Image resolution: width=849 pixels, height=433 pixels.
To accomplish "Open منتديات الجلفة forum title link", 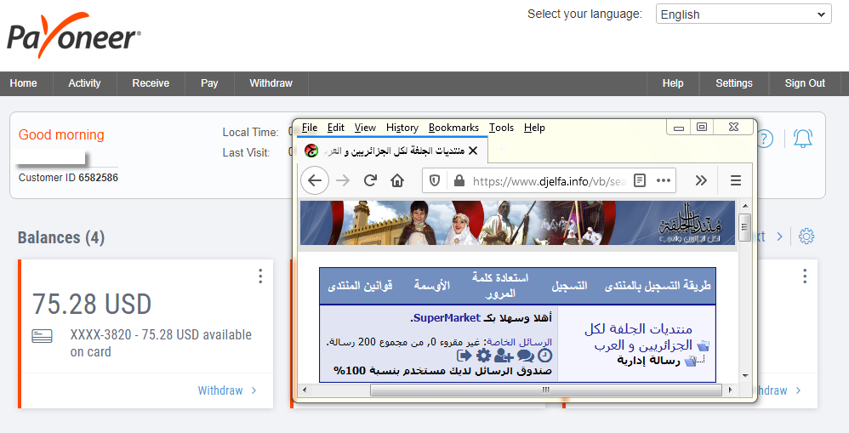I will point(638,337).
